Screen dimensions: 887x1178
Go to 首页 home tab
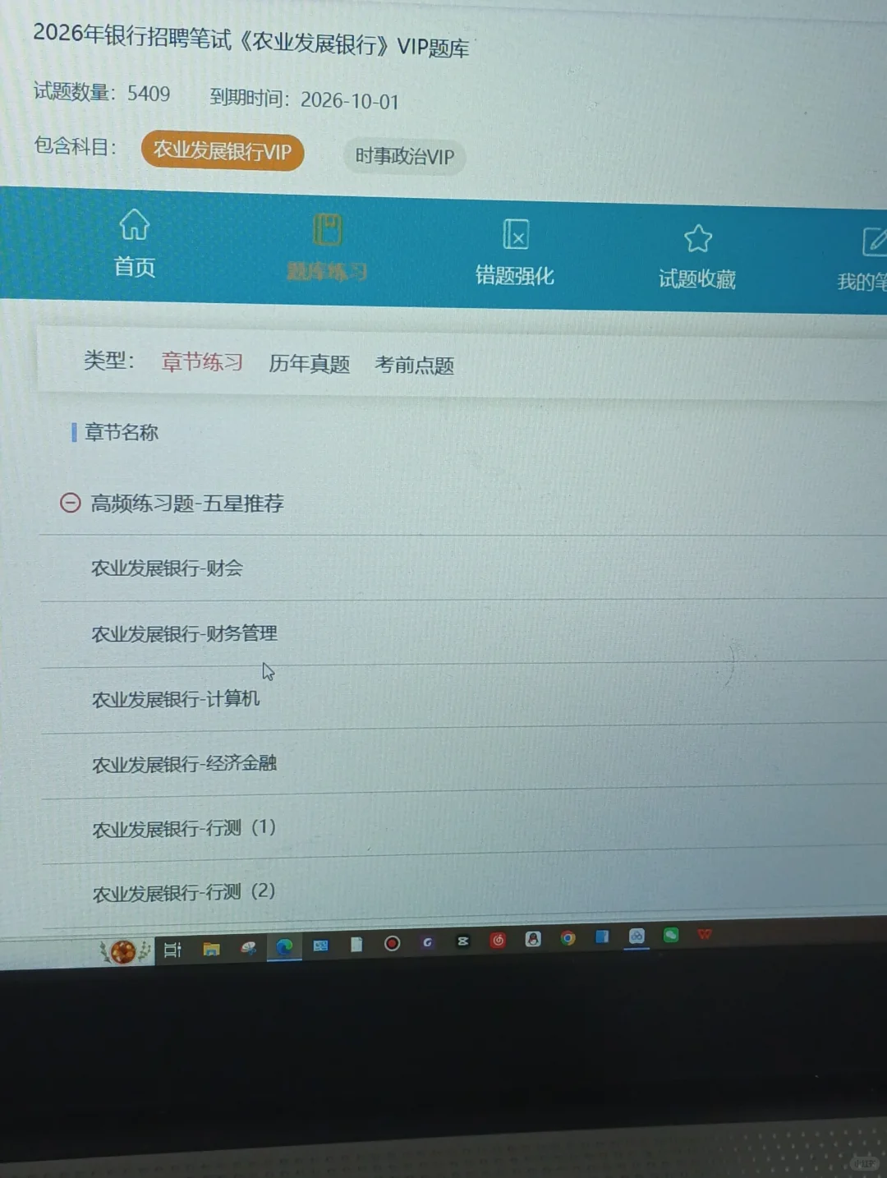pos(135,243)
